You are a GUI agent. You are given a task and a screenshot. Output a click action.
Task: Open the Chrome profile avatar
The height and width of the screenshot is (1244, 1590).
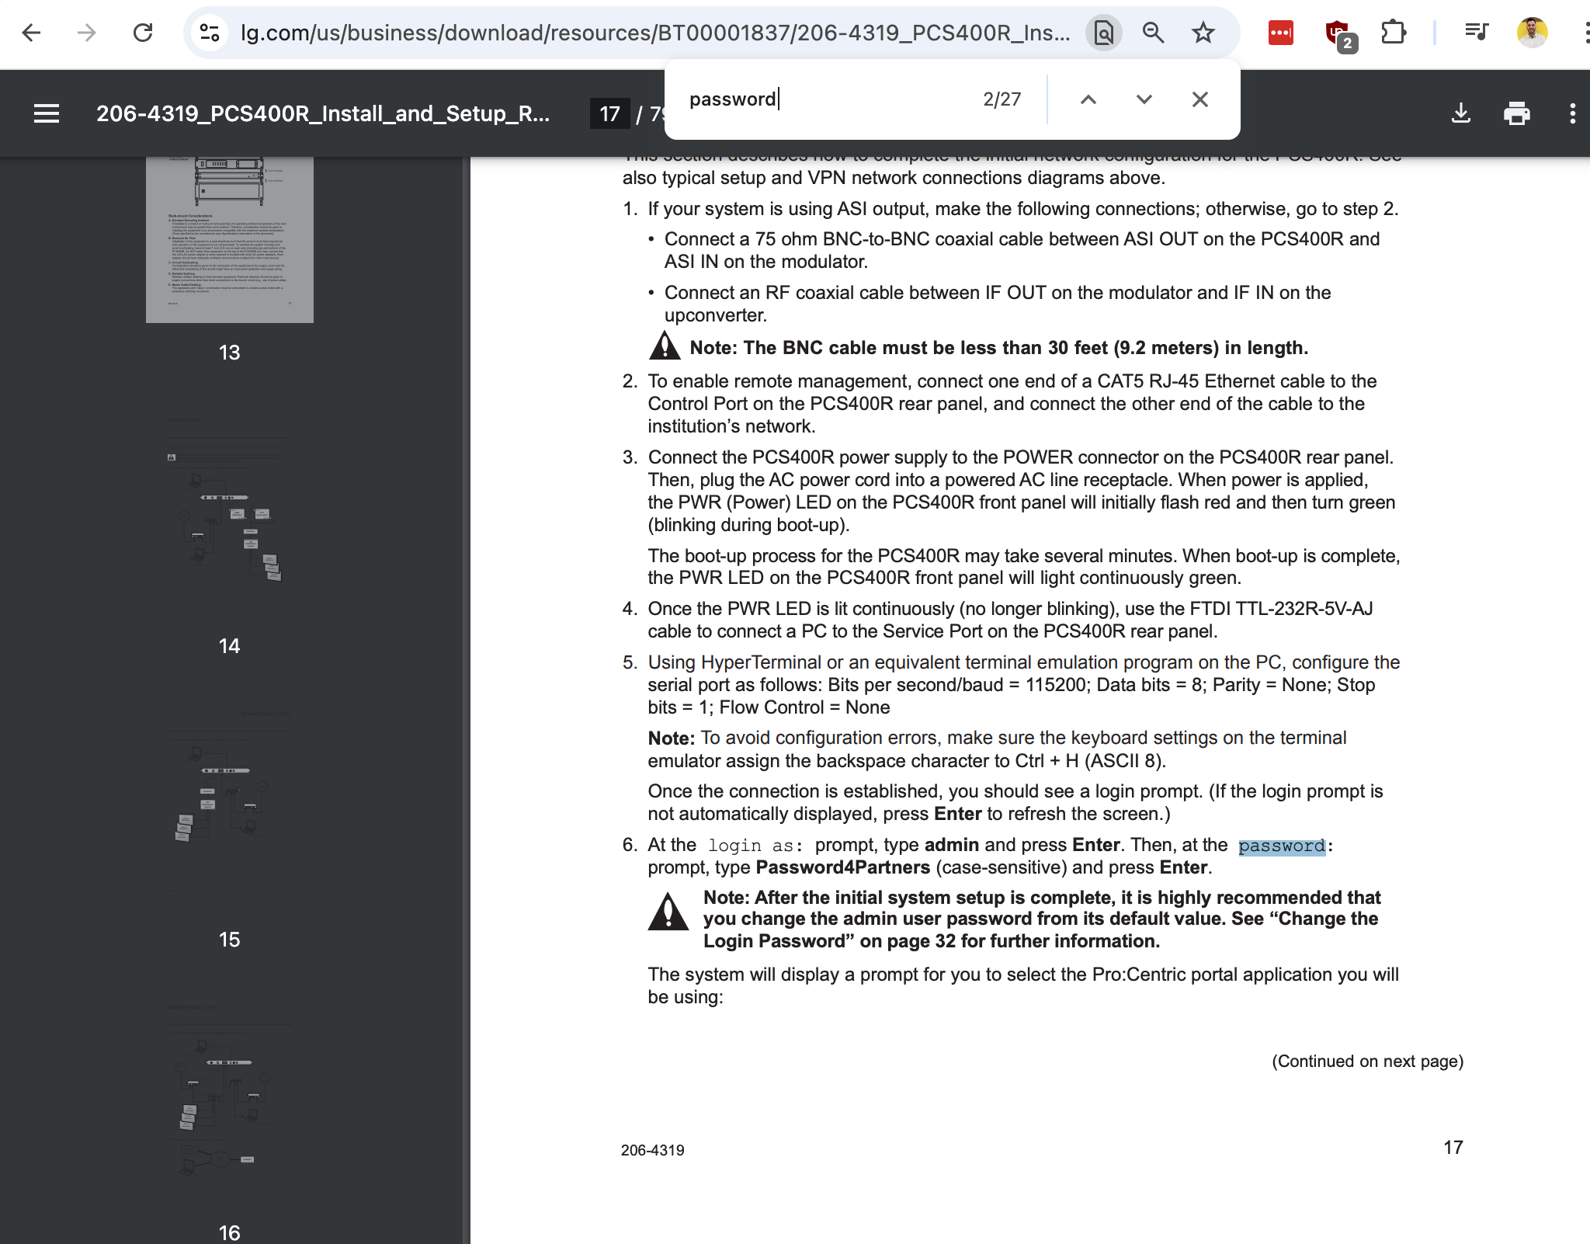(1532, 33)
